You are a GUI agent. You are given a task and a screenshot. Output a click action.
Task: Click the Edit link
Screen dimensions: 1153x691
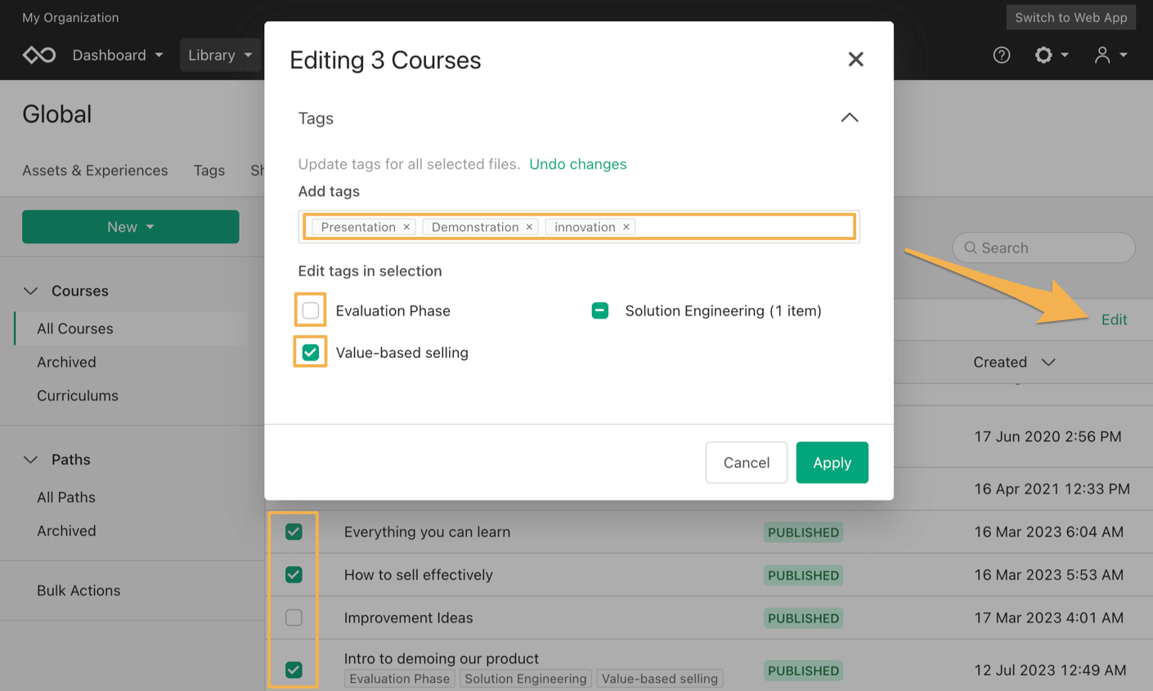point(1114,319)
